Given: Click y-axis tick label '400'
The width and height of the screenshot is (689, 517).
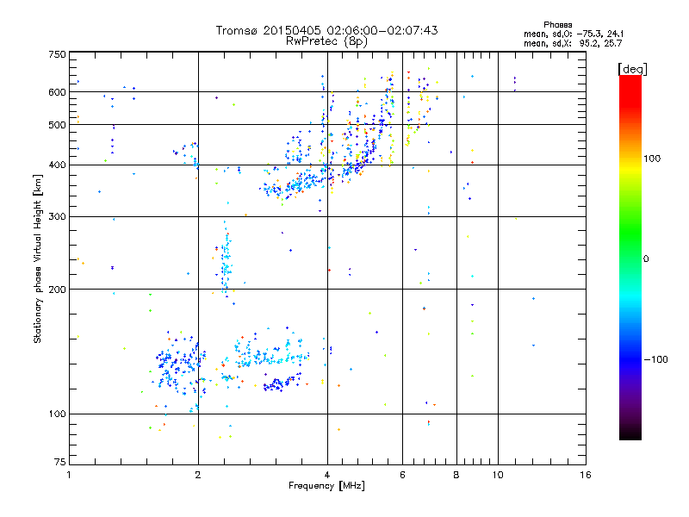Looking at the screenshot, I should click(57, 165).
